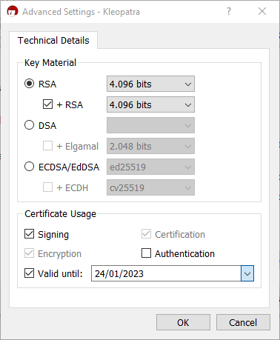Click the Kleopatra app icon in title bar
The height and width of the screenshot is (340, 280).
[13, 11]
